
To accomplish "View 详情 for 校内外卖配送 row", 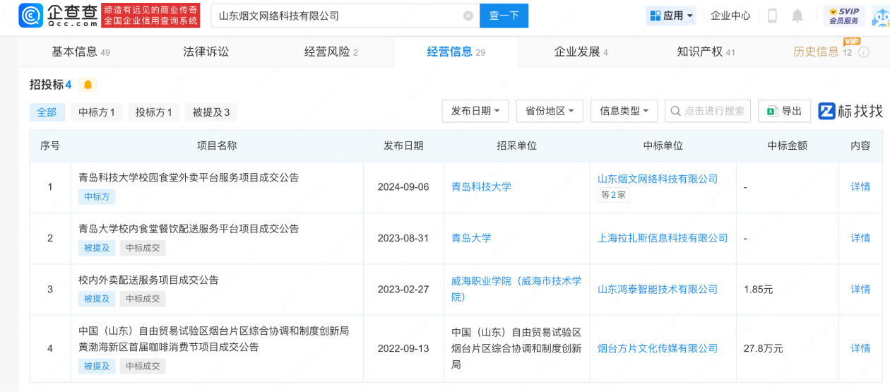I will tap(860, 289).
